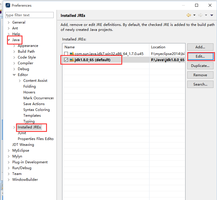Expand the Run/Debug node arrow
The height and width of the screenshot is (200, 217).
pos(8,168)
